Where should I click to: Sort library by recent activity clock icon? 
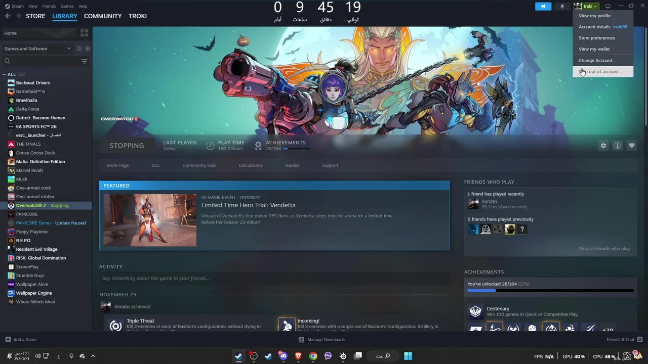coord(79,49)
